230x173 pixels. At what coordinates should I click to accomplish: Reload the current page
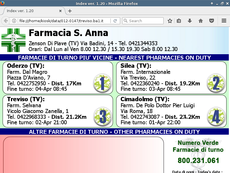(x=115, y=21)
